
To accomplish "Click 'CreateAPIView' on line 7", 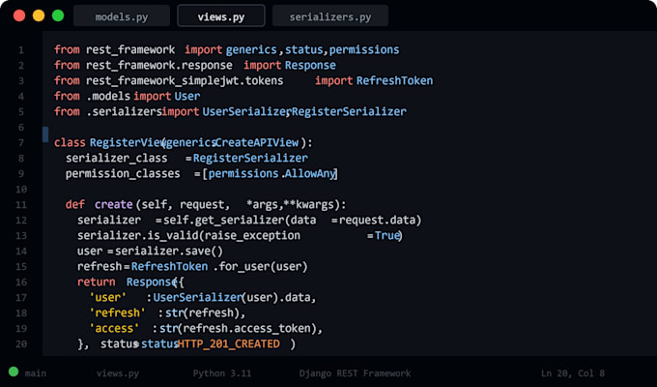I will tap(257, 143).
